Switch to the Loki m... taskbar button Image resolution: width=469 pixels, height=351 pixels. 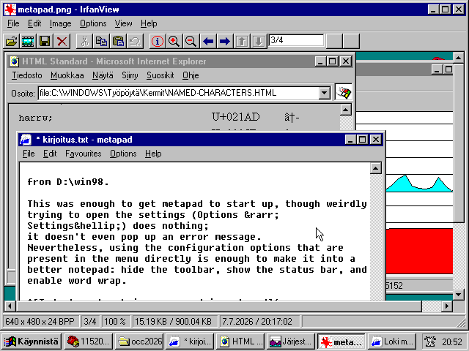391,341
